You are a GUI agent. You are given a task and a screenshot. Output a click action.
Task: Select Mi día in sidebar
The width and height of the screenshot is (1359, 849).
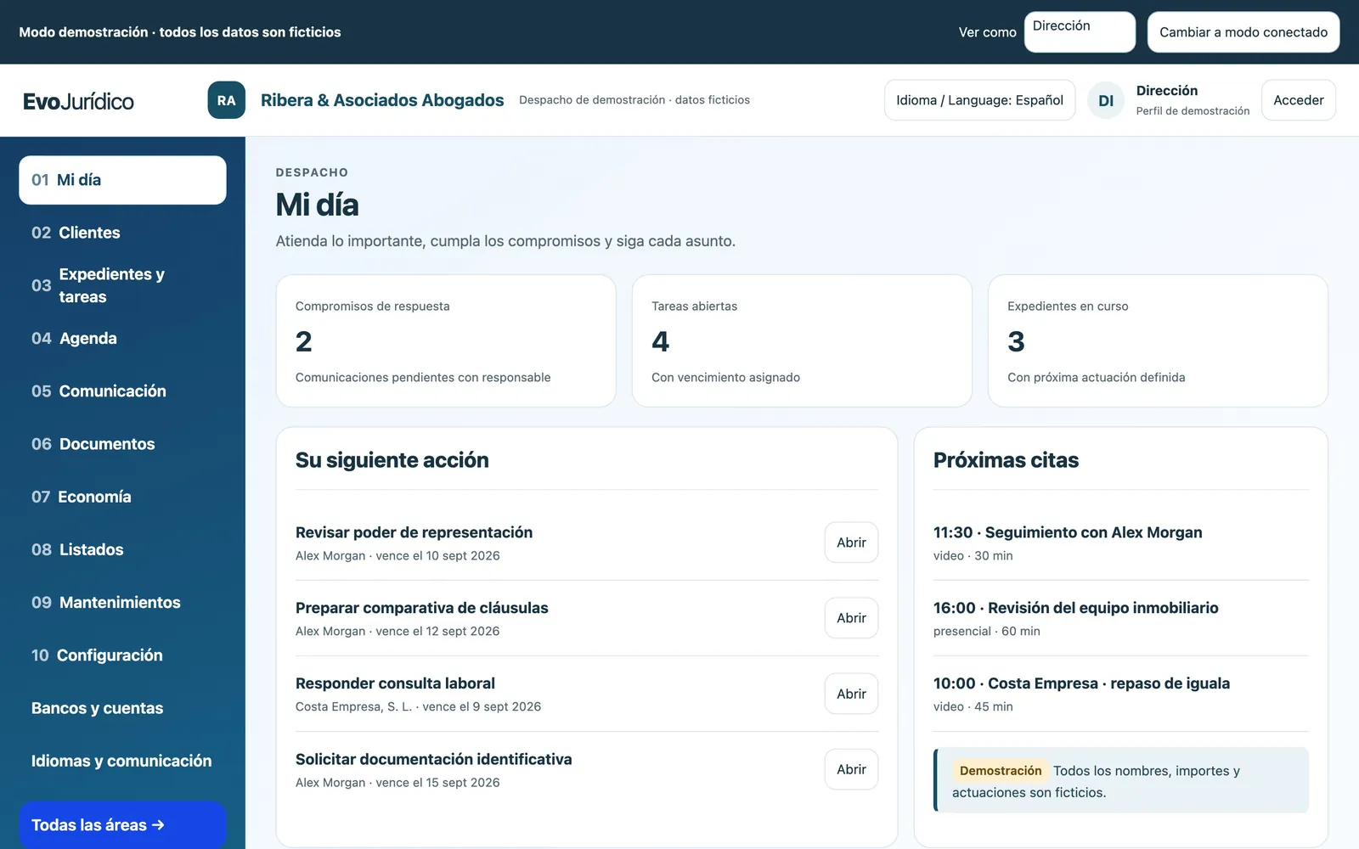click(x=122, y=180)
